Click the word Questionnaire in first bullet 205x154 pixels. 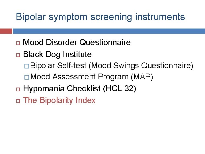105,42
